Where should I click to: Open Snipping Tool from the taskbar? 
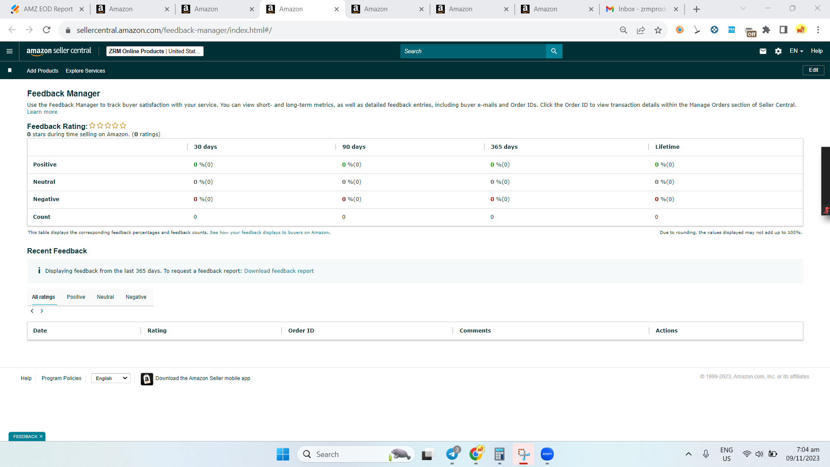tap(524, 454)
